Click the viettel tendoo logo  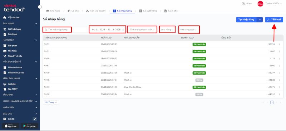(14, 8)
